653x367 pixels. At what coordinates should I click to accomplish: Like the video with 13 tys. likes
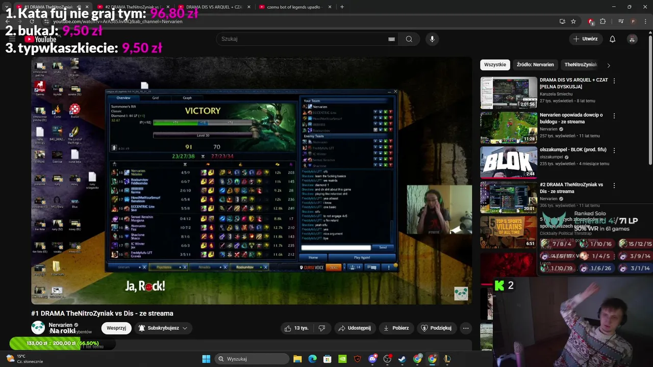click(x=296, y=328)
